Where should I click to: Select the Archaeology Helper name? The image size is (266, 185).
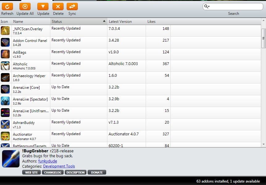point(29,76)
